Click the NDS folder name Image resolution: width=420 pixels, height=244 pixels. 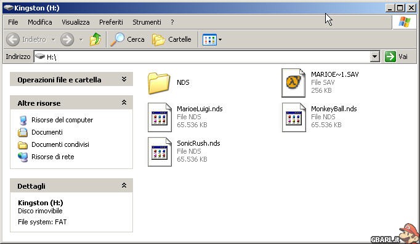point(184,82)
